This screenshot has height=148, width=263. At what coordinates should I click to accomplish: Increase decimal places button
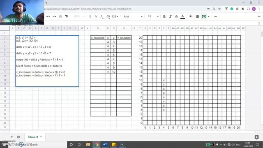[x=108, y=16]
